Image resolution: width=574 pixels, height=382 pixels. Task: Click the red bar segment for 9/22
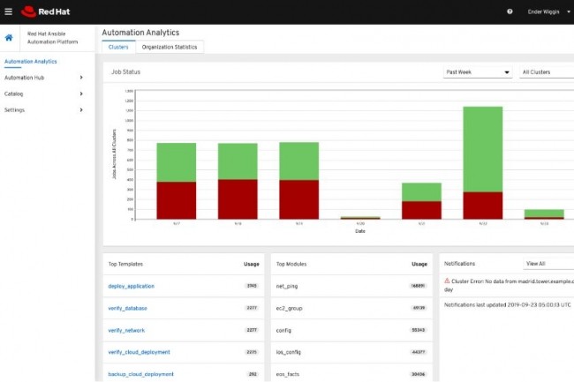coord(483,206)
